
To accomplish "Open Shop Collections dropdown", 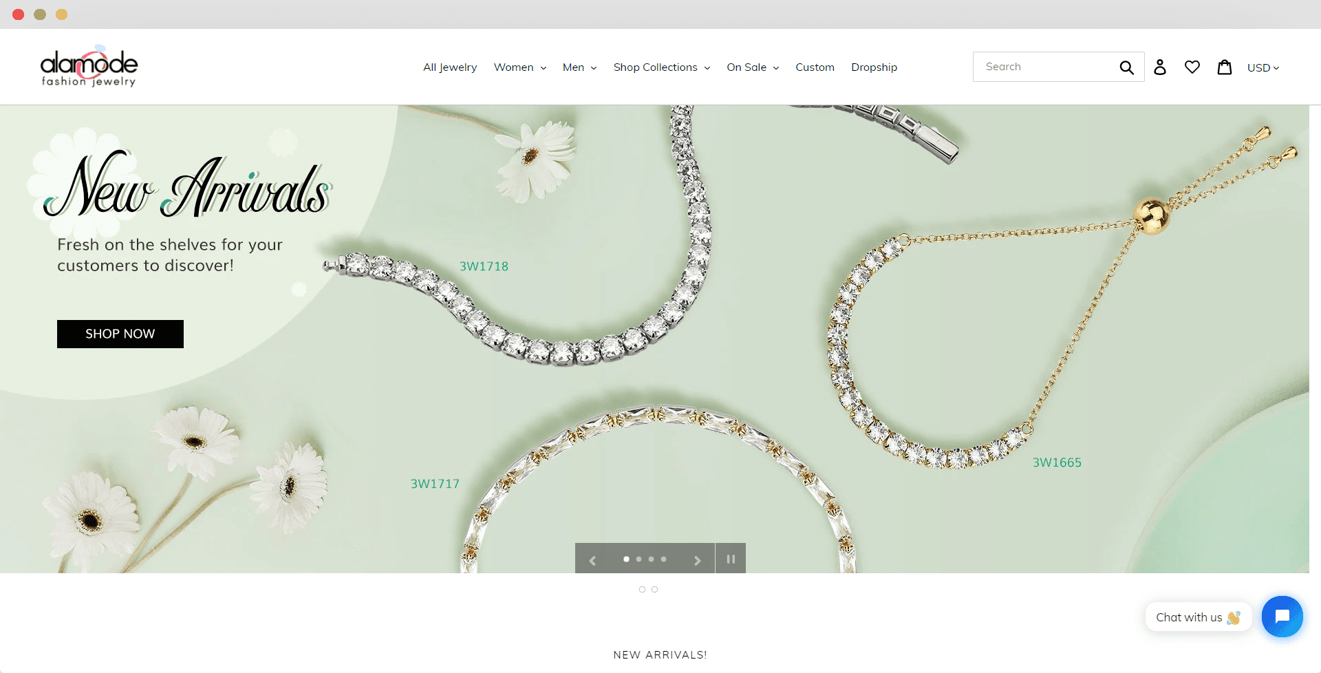I will [662, 67].
